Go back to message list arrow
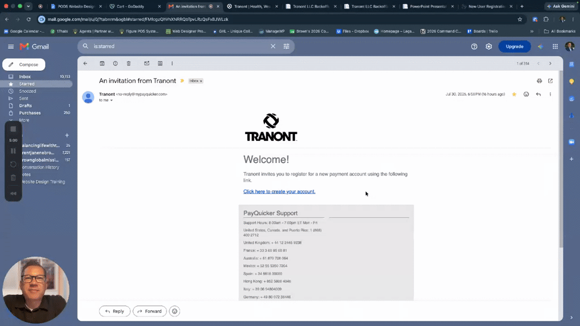Image resolution: width=580 pixels, height=326 pixels. (x=86, y=63)
